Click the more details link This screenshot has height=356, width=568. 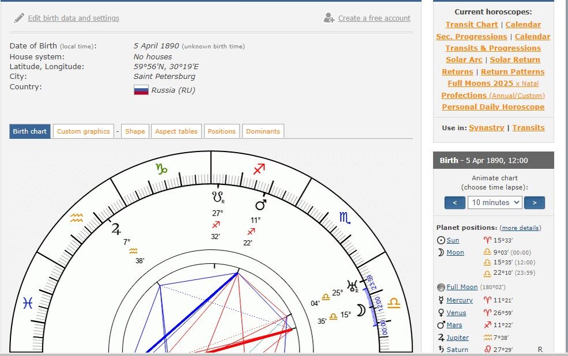tap(521, 228)
